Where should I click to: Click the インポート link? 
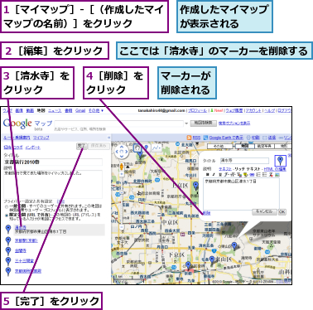pyautogui.click(x=32, y=148)
